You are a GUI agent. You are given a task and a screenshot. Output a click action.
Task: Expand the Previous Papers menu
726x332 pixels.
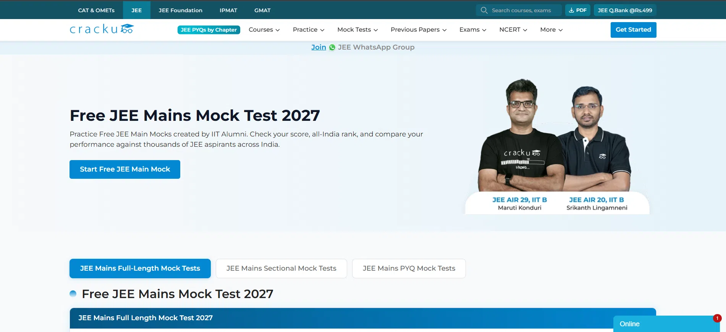tap(419, 30)
